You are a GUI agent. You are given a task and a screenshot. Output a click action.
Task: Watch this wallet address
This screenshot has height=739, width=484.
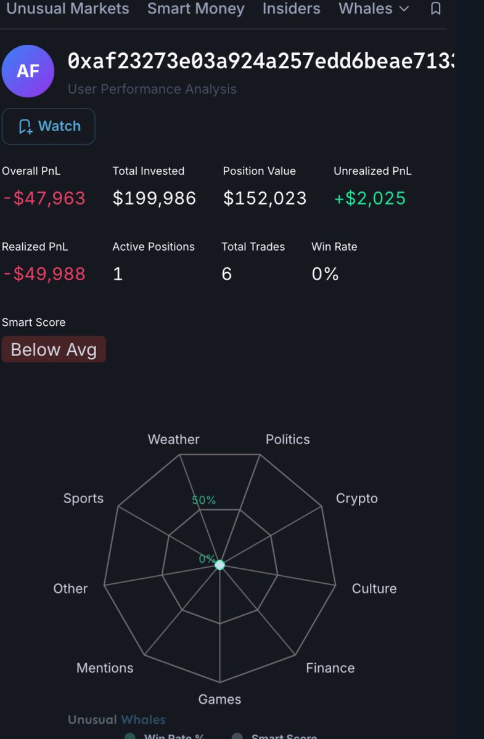pyautogui.click(x=49, y=127)
